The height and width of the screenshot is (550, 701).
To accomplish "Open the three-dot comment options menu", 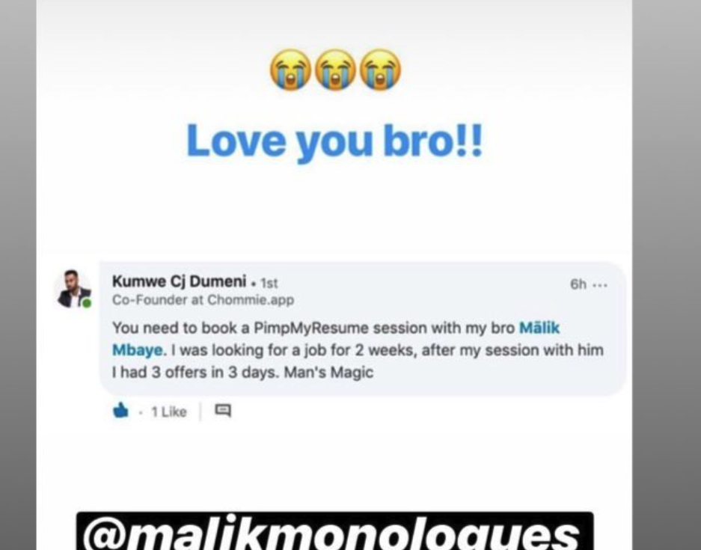I will (600, 285).
